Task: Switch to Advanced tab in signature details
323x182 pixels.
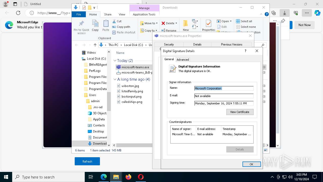Action: [183, 60]
